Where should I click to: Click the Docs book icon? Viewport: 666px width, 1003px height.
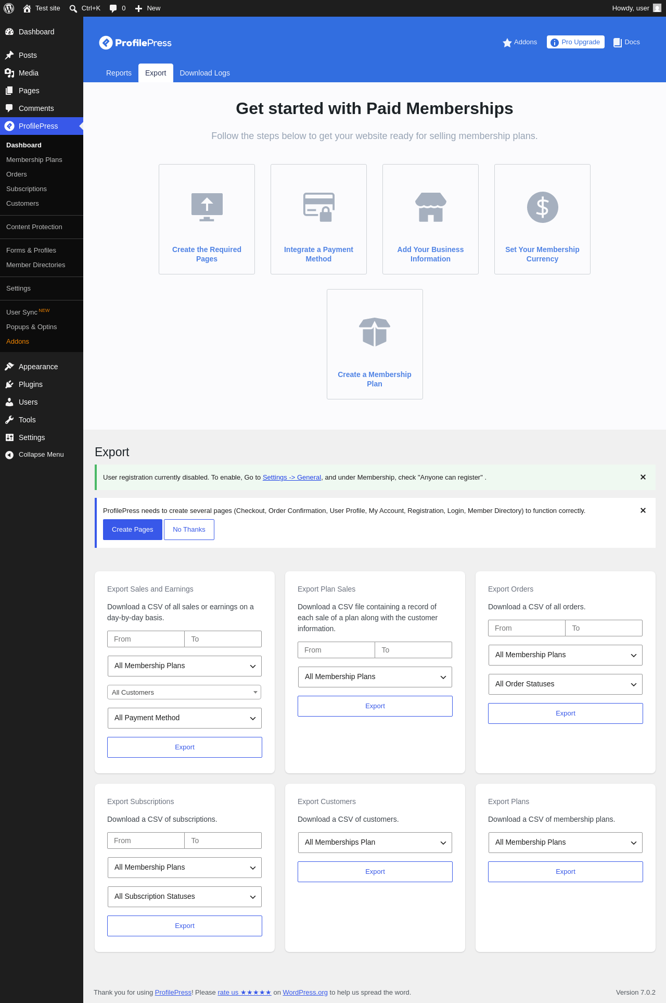[x=618, y=43]
